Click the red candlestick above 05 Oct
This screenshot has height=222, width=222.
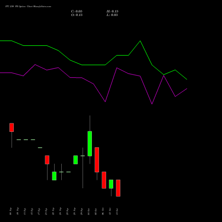click(x=97, y=160)
